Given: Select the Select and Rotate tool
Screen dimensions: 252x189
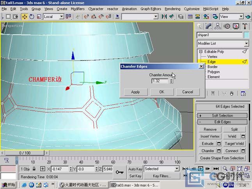Looking at the screenshot, I should coord(32,17).
